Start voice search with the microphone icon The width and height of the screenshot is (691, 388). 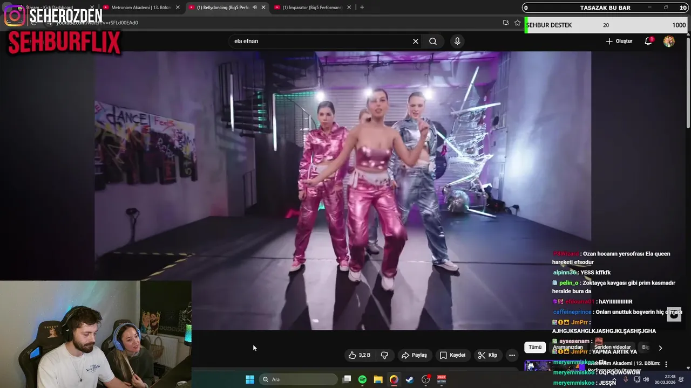pyautogui.click(x=457, y=41)
